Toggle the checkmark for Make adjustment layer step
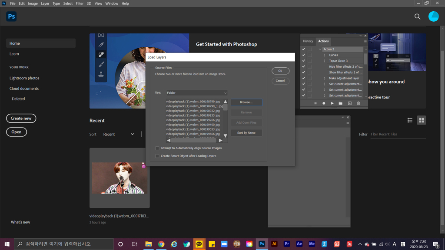Image resolution: width=445 pixels, height=250 pixels. 303,78
